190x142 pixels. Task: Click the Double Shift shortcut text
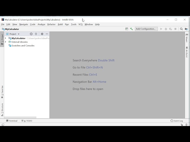(x=106, y=60)
